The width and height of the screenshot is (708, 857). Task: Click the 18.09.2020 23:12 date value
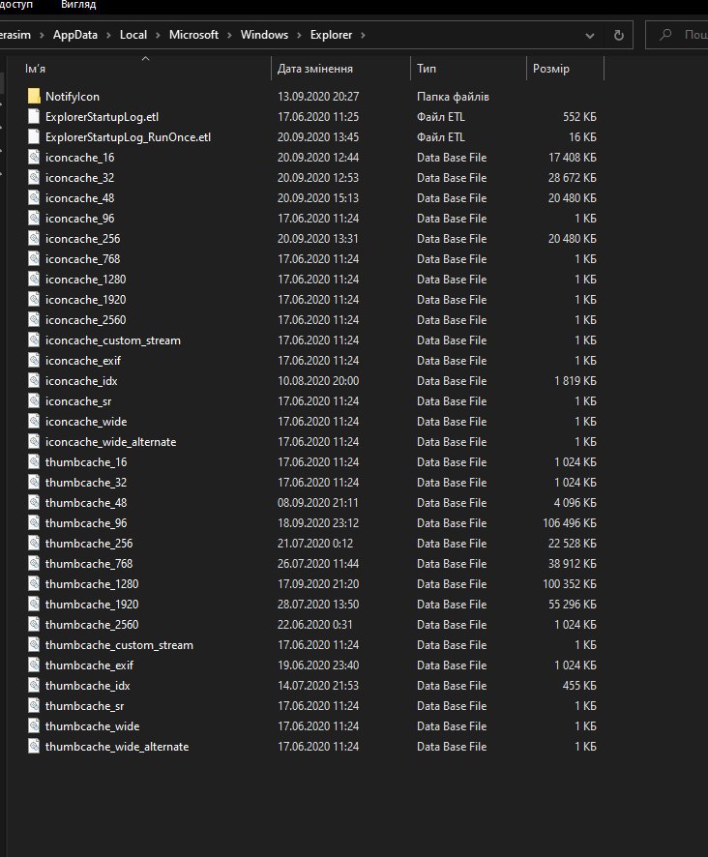(x=318, y=523)
